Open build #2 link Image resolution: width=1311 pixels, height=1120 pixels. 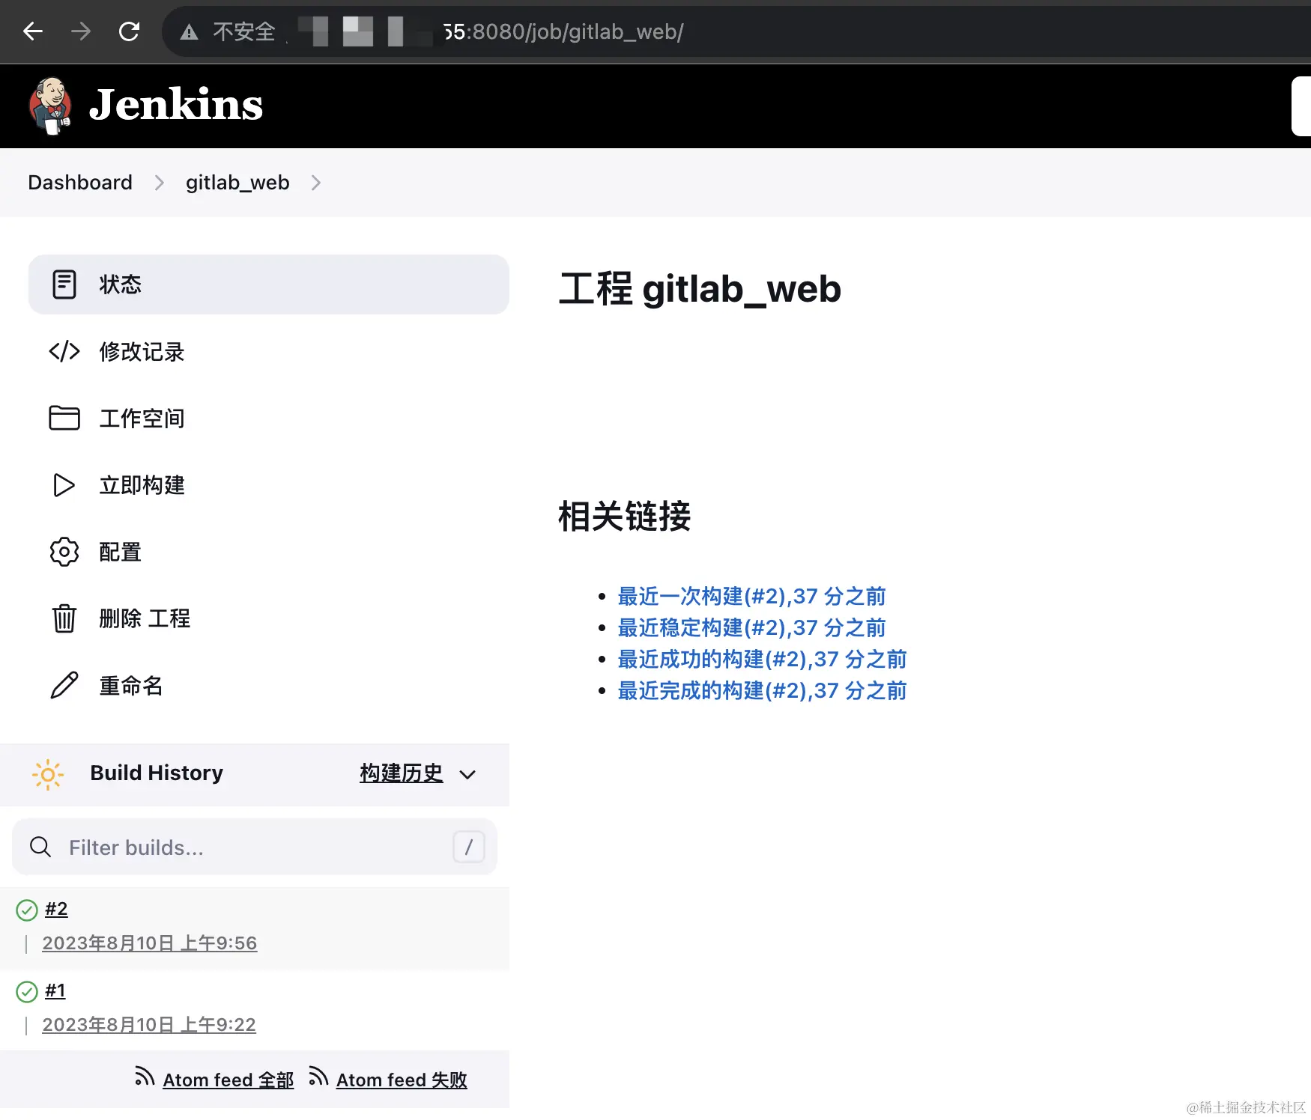(x=56, y=909)
